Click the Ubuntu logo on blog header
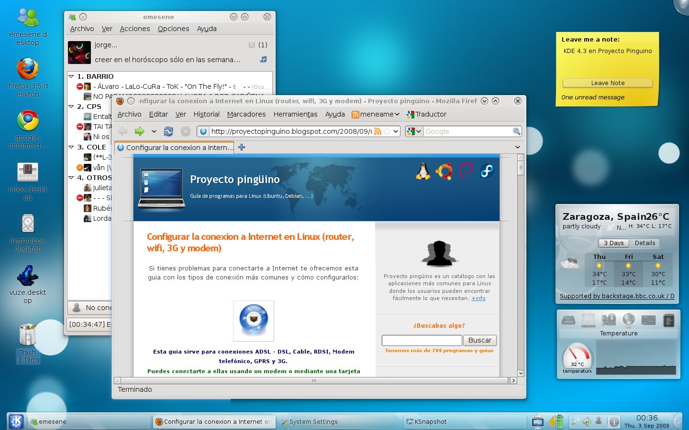 (444, 171)
